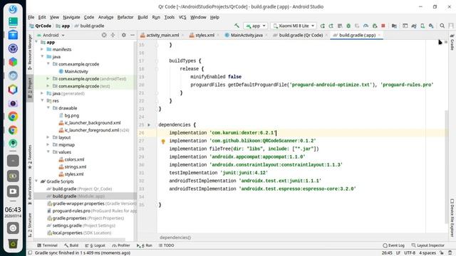Open the Xiaomi MI 8 Lite device dropdown
The height and width of the screenshot is (256, 456).
pyautogui.click(x=294, y=26)
